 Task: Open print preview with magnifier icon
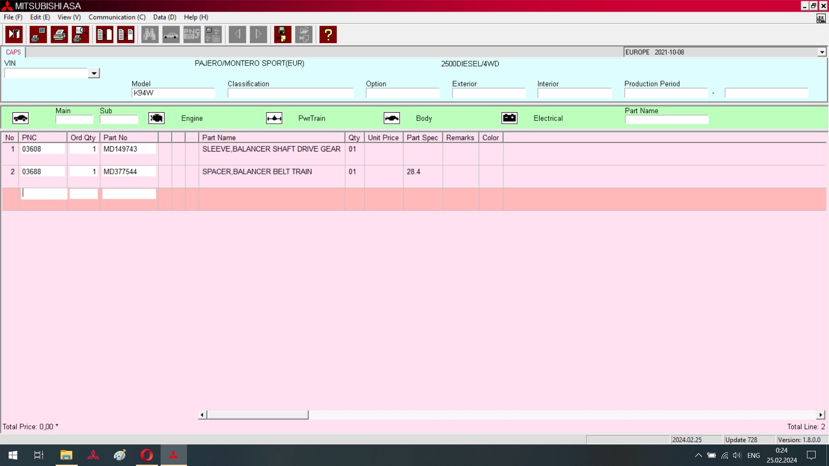pyautogui.click(x=80, y=35)
